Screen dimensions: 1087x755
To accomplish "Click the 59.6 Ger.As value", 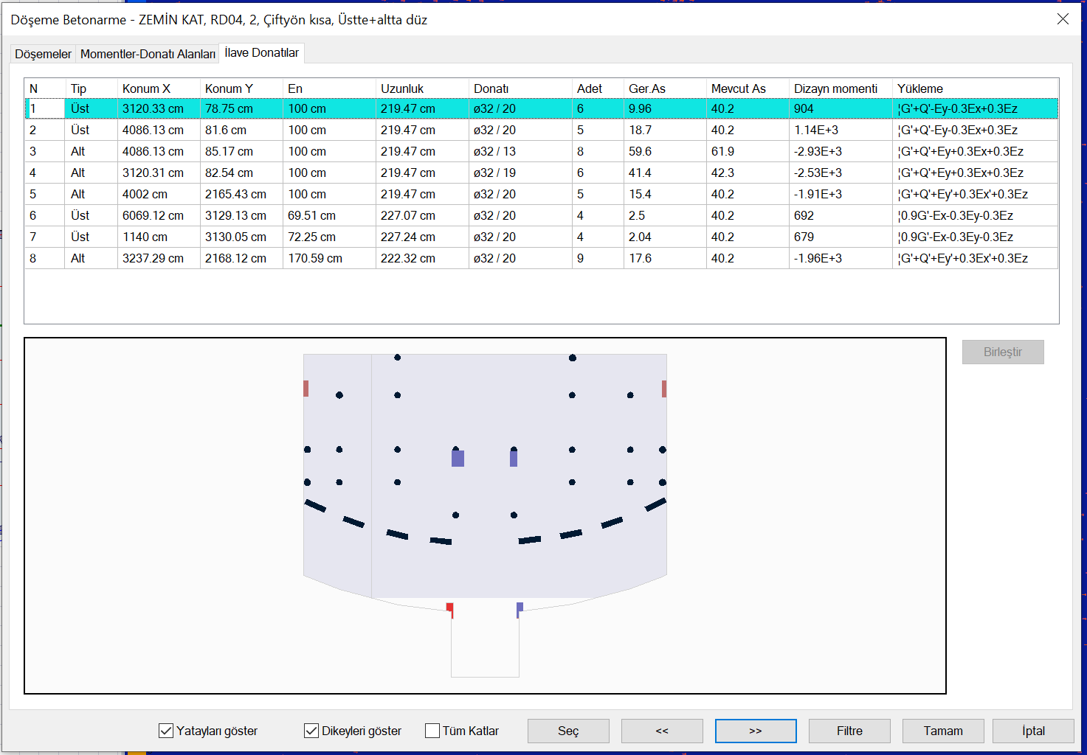I will pyautogui.click(x=665, y=151).
